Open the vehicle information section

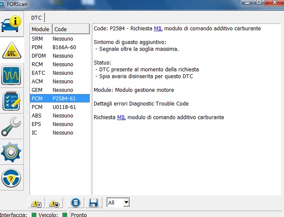[x=12, y=25]
